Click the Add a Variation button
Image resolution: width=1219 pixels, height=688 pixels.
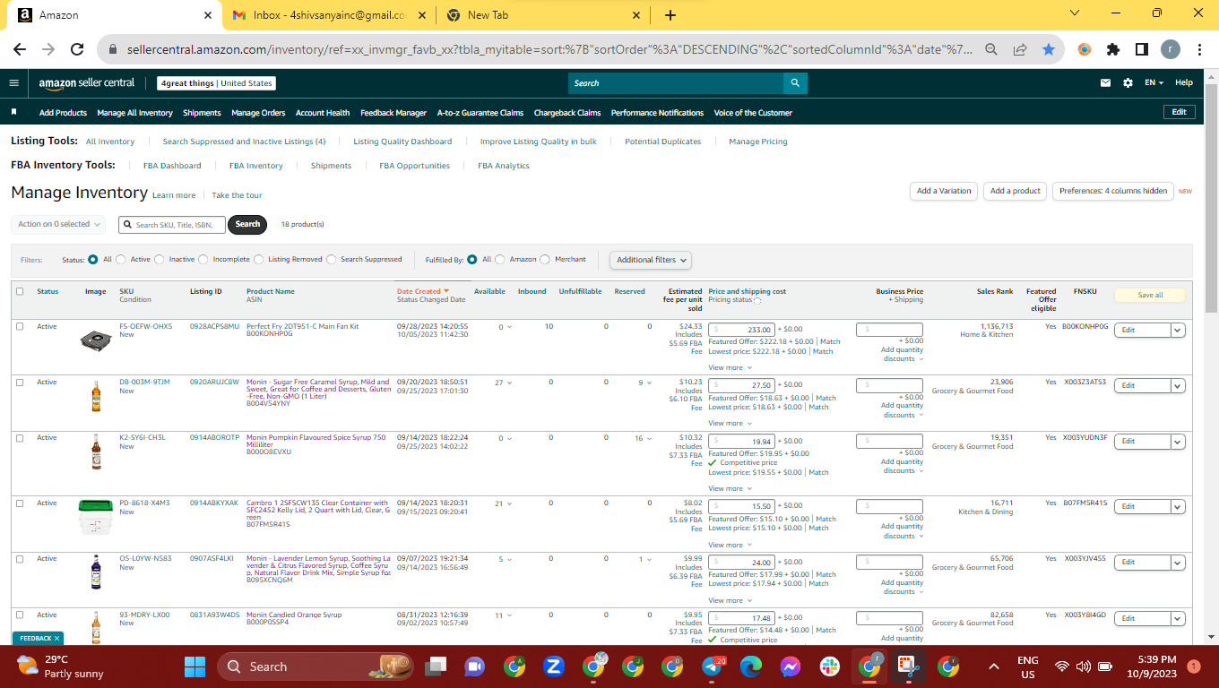943,191
